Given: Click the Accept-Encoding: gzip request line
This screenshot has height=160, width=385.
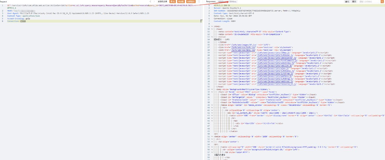Looking at the screenshot, I should tap(19, 18).
